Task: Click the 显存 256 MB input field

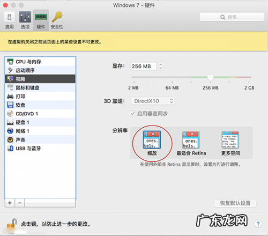Action: 144,67
